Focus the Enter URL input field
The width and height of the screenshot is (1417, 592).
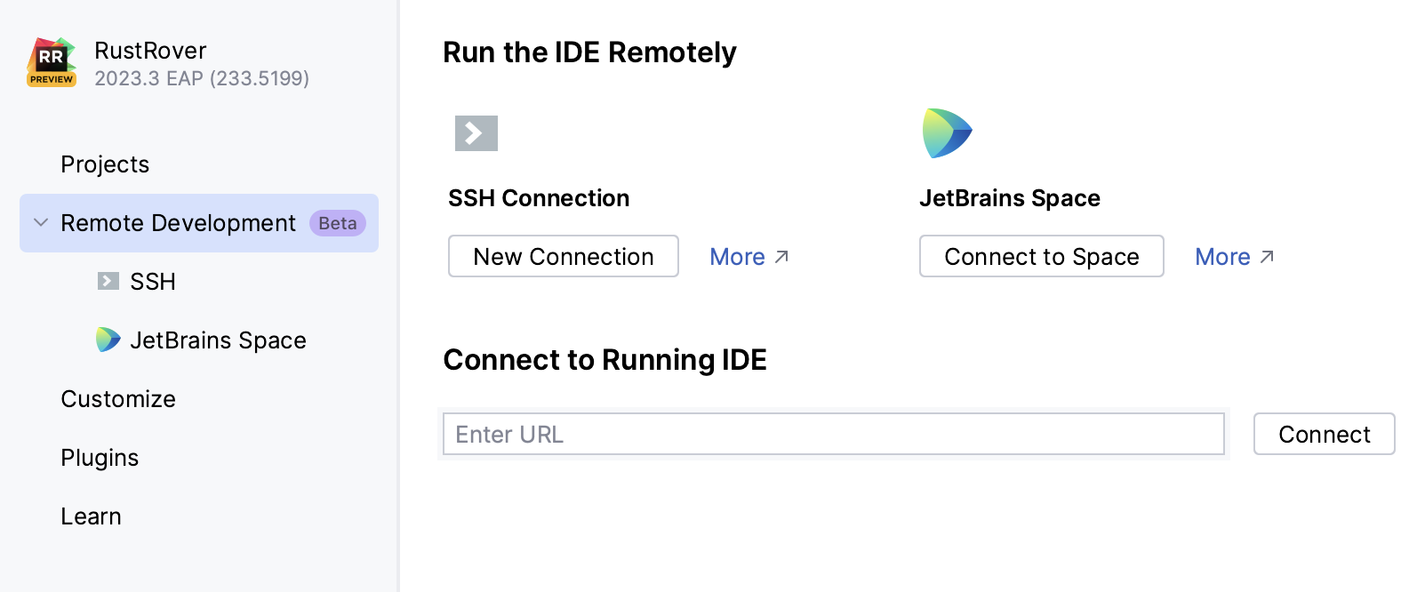coord(833,434)
